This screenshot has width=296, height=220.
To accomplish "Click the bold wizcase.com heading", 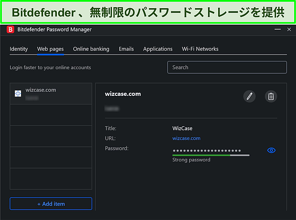I will 123,94.
